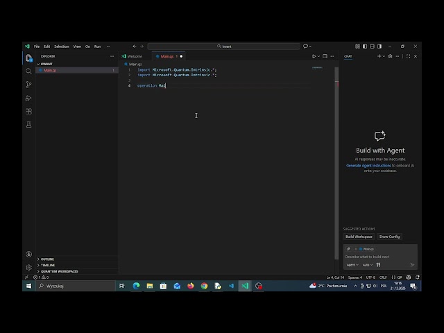The height and width of the screenshot is (333, 444).
Task: Click the command center search box
Action: coord(223,46)
